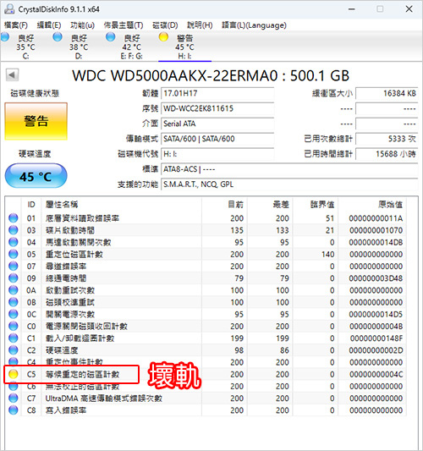Click threshold value 140 in row 05

pyautogui.click(x=327, y=254)
